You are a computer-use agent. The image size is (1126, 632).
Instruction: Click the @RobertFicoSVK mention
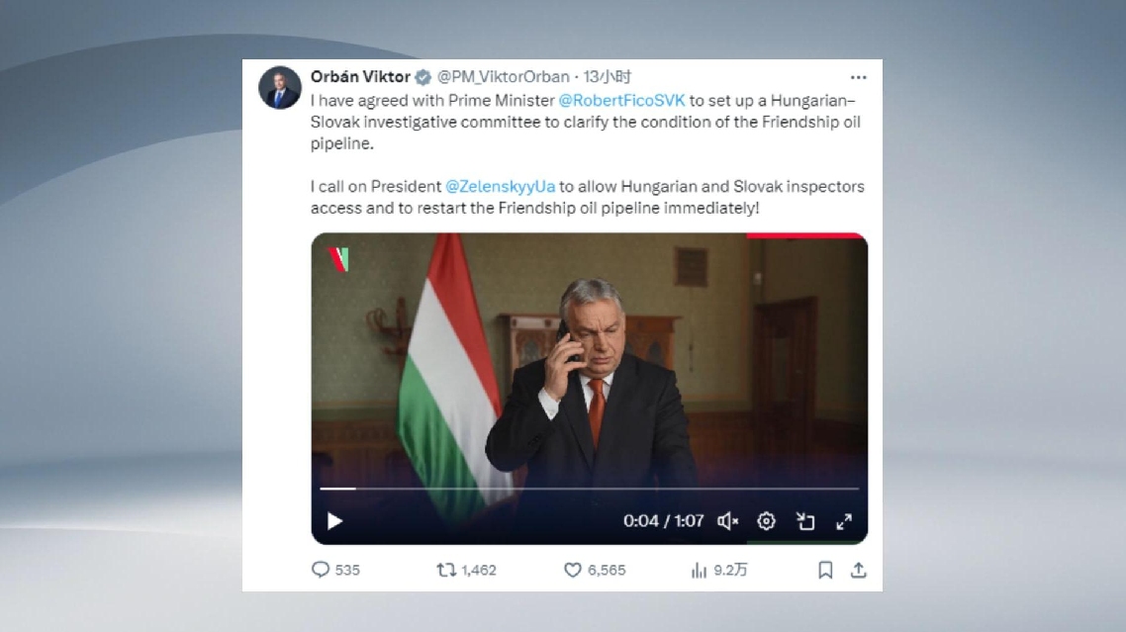tap(621, 100)
